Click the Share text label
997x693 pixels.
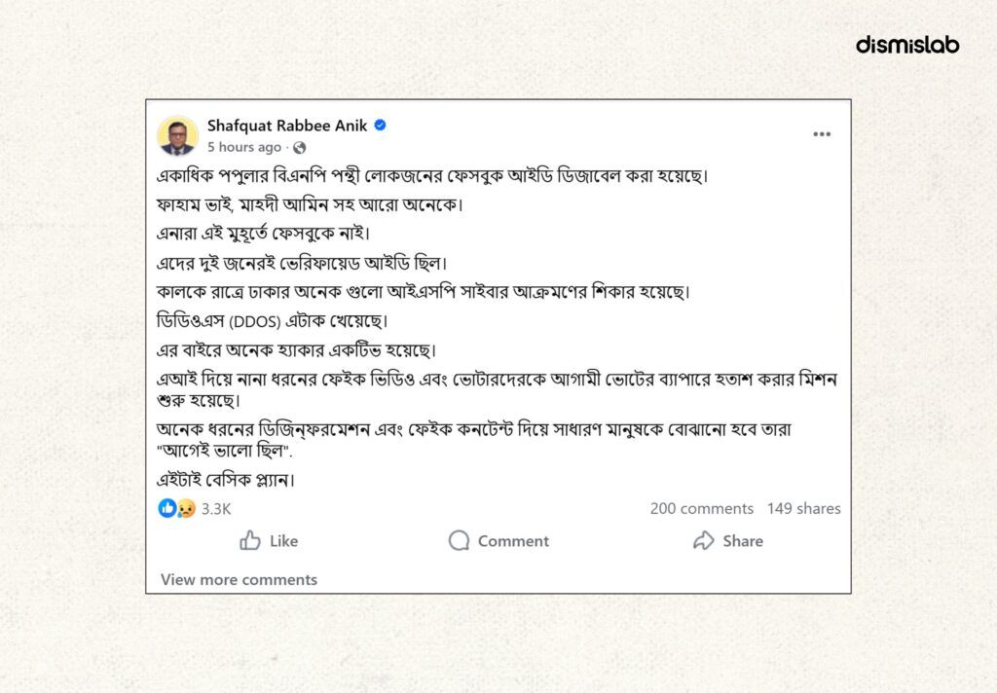(743, 540)
